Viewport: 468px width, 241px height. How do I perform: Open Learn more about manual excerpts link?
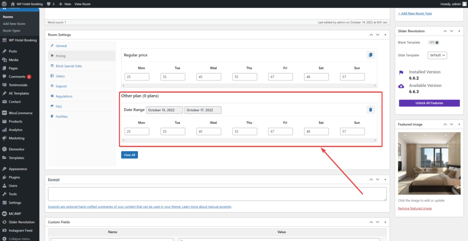207,206
